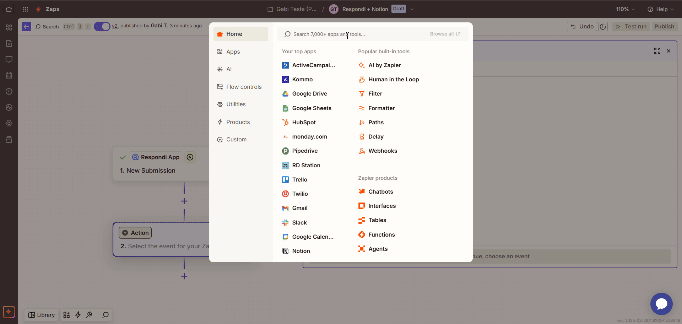The height and width of the screenshot is (324, 682).
Task: Select the AI by Zapier tool
Action: 380,65
